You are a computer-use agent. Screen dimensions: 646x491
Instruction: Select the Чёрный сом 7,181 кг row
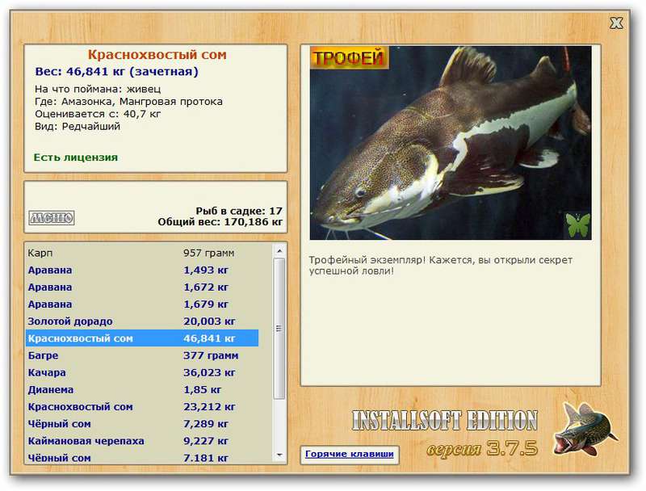pos(142,457)
